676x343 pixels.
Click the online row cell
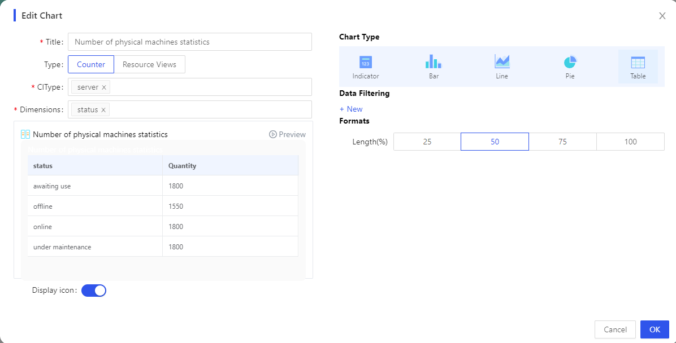pos(95,226)
